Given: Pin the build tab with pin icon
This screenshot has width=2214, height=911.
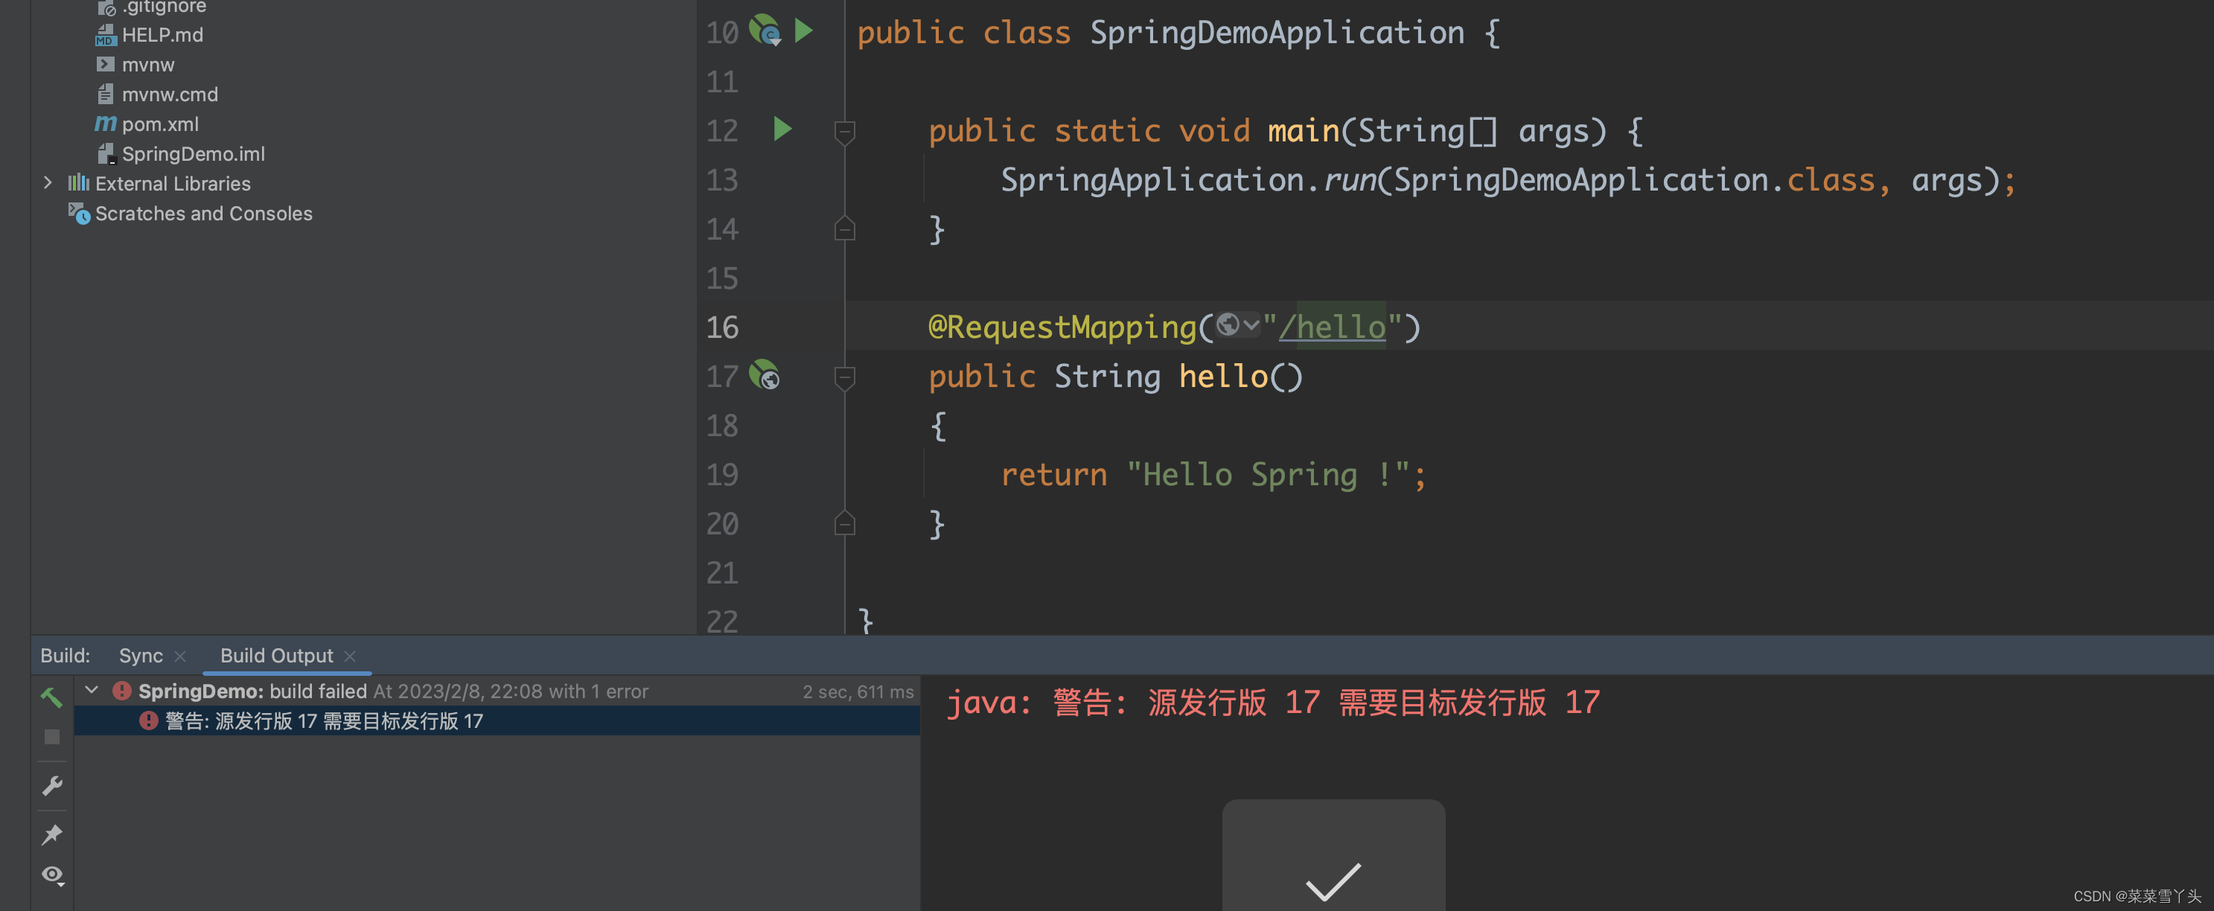Looking at the screenshot, I should (x=51, y=834).
